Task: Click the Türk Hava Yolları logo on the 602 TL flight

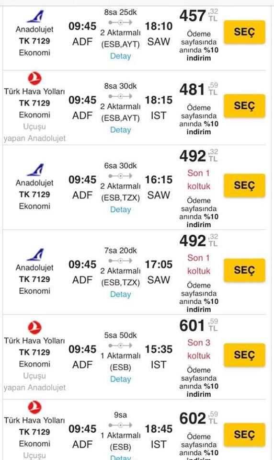Action: coord(34,407)
